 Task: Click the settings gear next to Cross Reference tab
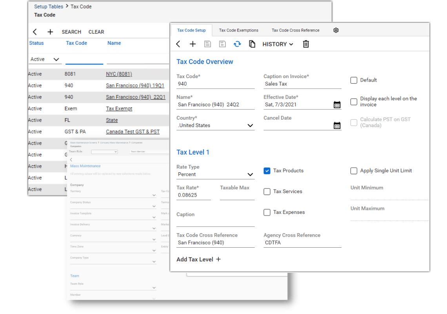[x=336, y=30]
